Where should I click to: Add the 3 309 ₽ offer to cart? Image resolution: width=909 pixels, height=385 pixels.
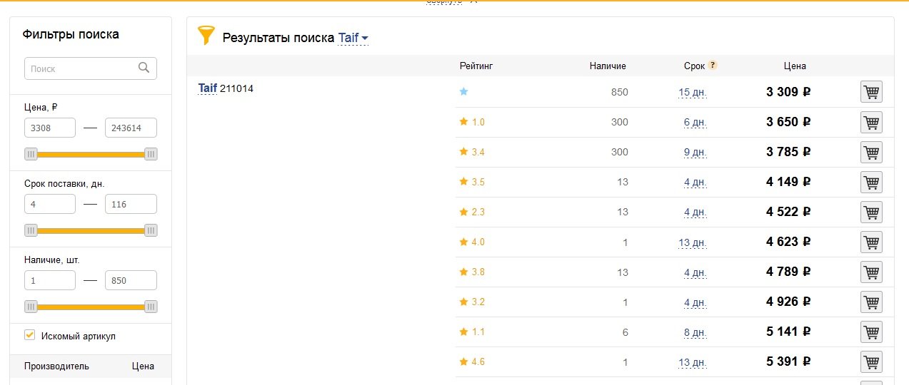[871, 92]
